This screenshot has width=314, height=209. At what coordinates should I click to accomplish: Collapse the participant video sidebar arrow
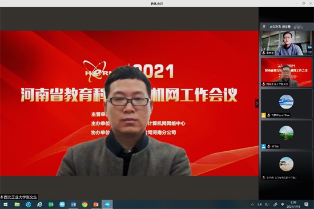[257, 103]
